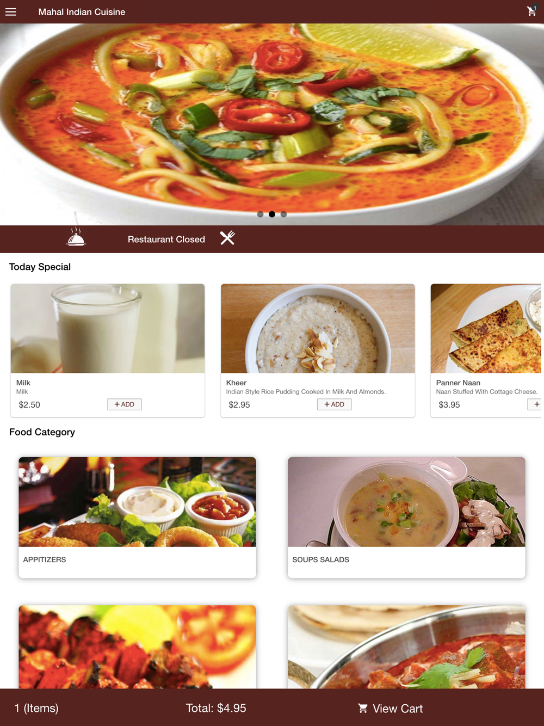Image resolution: width=544 pixels, height=726 pixels.
Task: Click View Cart in bottom bar
Action: click(x=391, y=708)
